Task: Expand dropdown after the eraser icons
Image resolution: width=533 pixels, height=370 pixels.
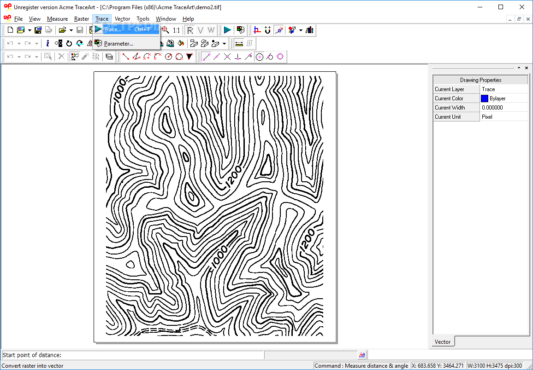Action: pos(225,43)
